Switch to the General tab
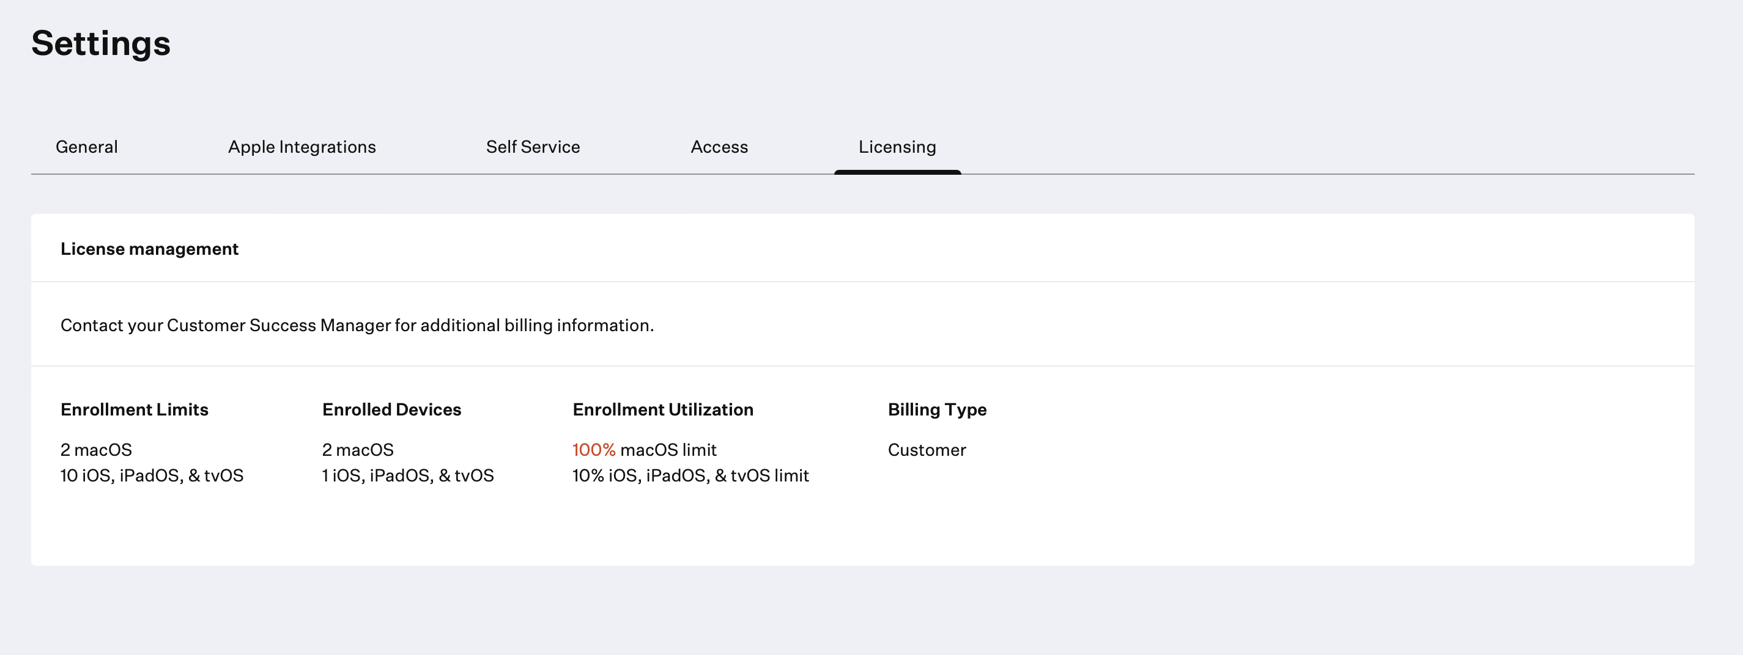 tap(87, 147)
